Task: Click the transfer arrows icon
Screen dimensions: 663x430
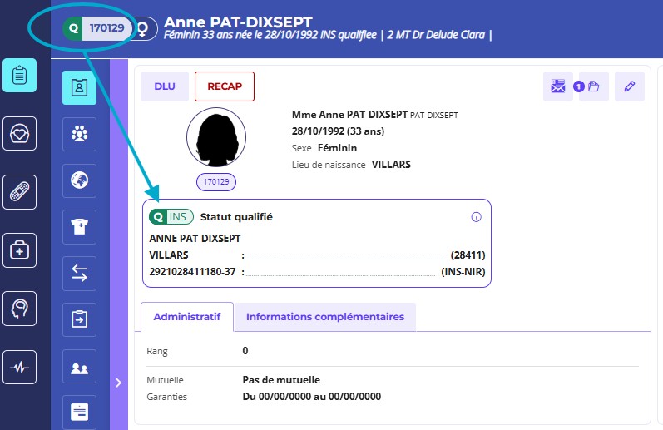Action: [80, 274]
